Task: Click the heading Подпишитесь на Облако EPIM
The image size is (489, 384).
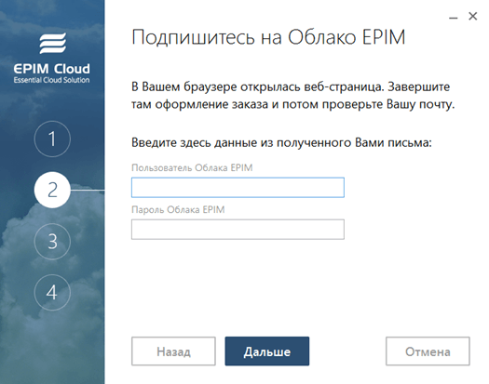Action: 268,38
